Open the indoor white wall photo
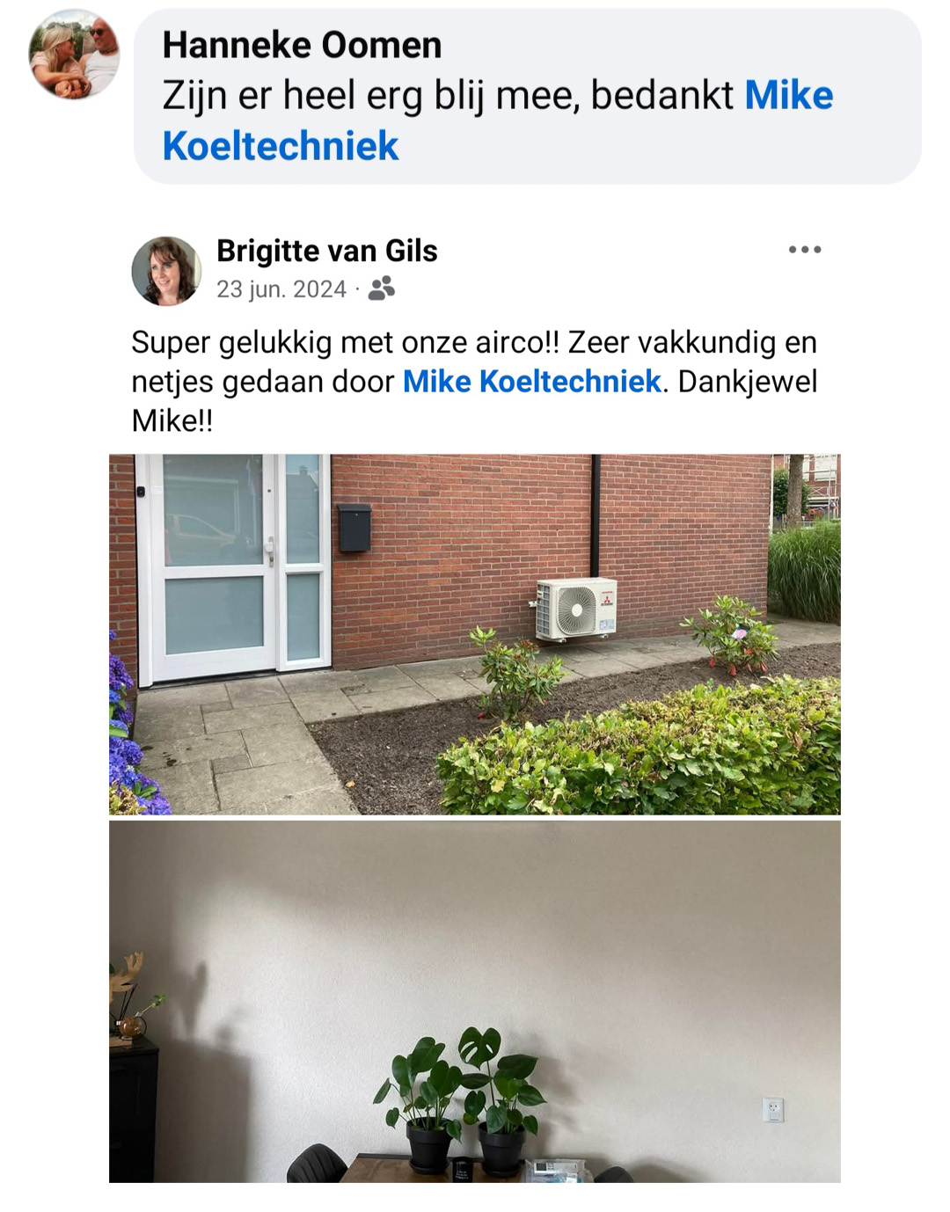 475,1002
